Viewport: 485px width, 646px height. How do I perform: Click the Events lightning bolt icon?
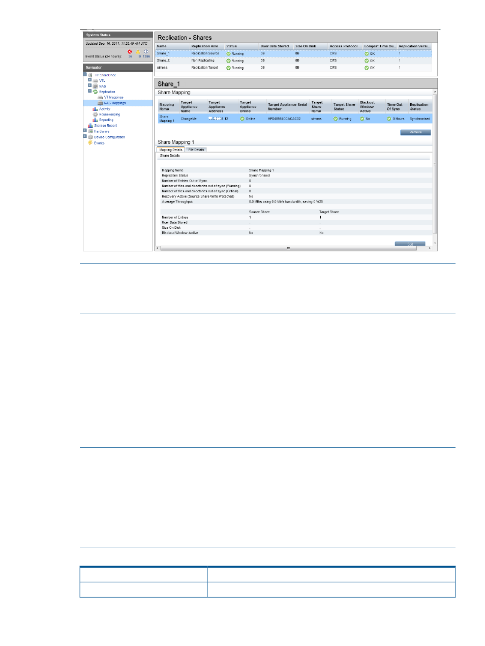(x=90, y=143)
